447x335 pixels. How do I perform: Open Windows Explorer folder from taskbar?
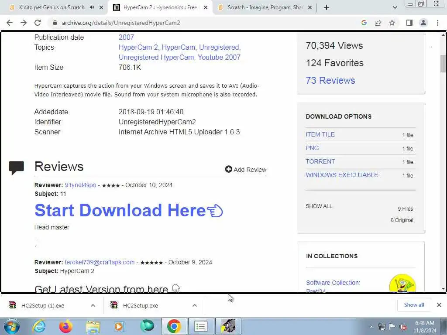[x=93, y=326]
